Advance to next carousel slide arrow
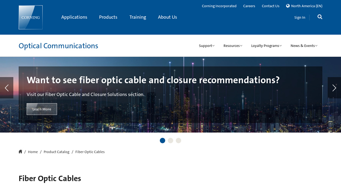Viewport: 341px width, 192px height. [x=334, y=88]
